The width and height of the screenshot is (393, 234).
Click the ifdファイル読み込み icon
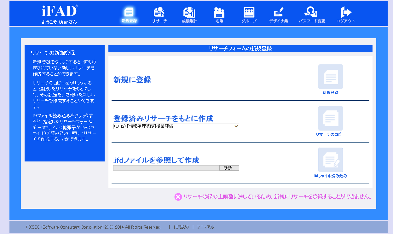click(331, 160)
